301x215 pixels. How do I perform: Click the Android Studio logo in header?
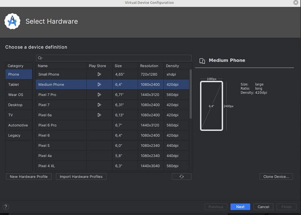(12, 21)
